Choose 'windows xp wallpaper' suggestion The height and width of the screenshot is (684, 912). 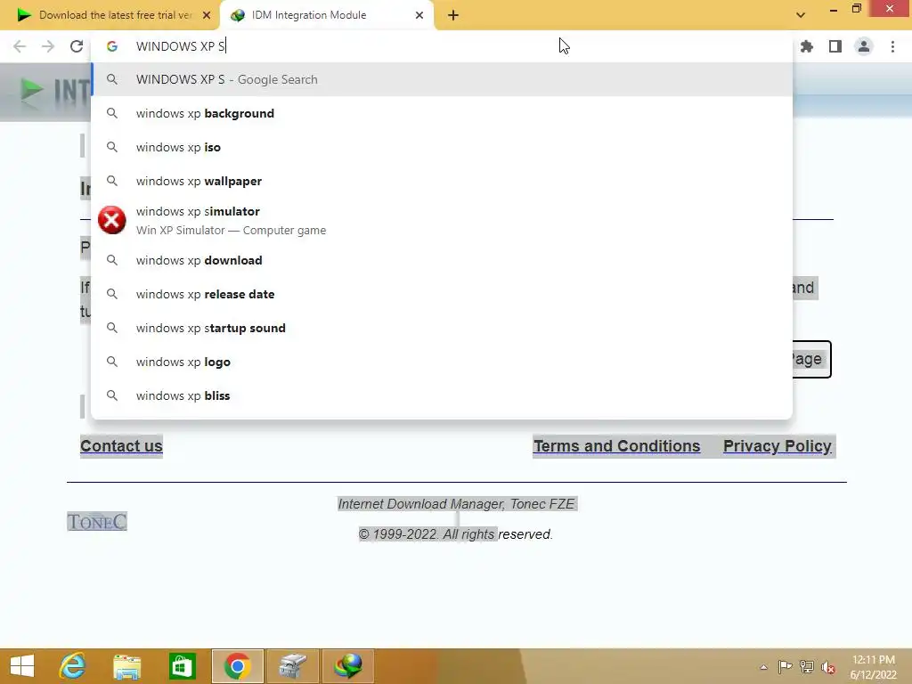point(442,181)
